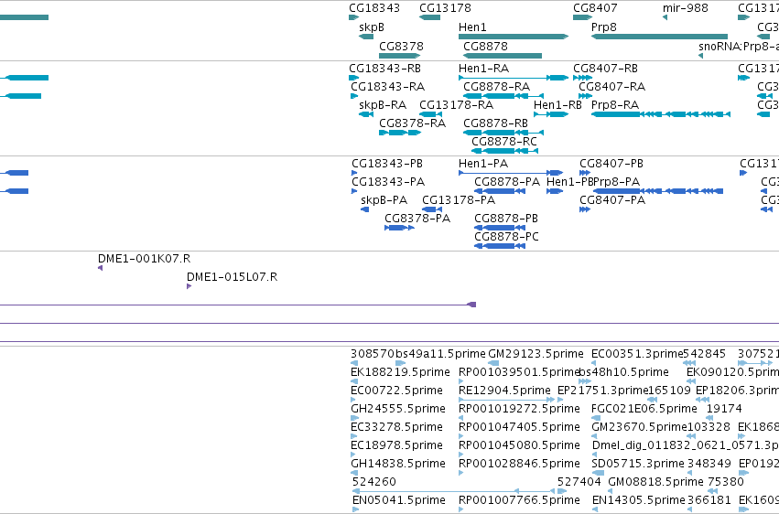
Task: Click the CG8878 gene bar label
Action: coord(485,46)
